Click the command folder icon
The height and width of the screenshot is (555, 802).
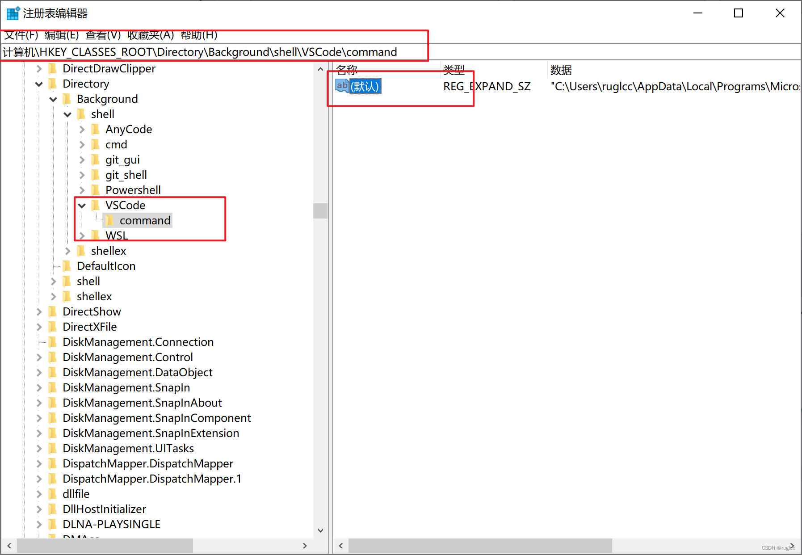coord(109,220)
